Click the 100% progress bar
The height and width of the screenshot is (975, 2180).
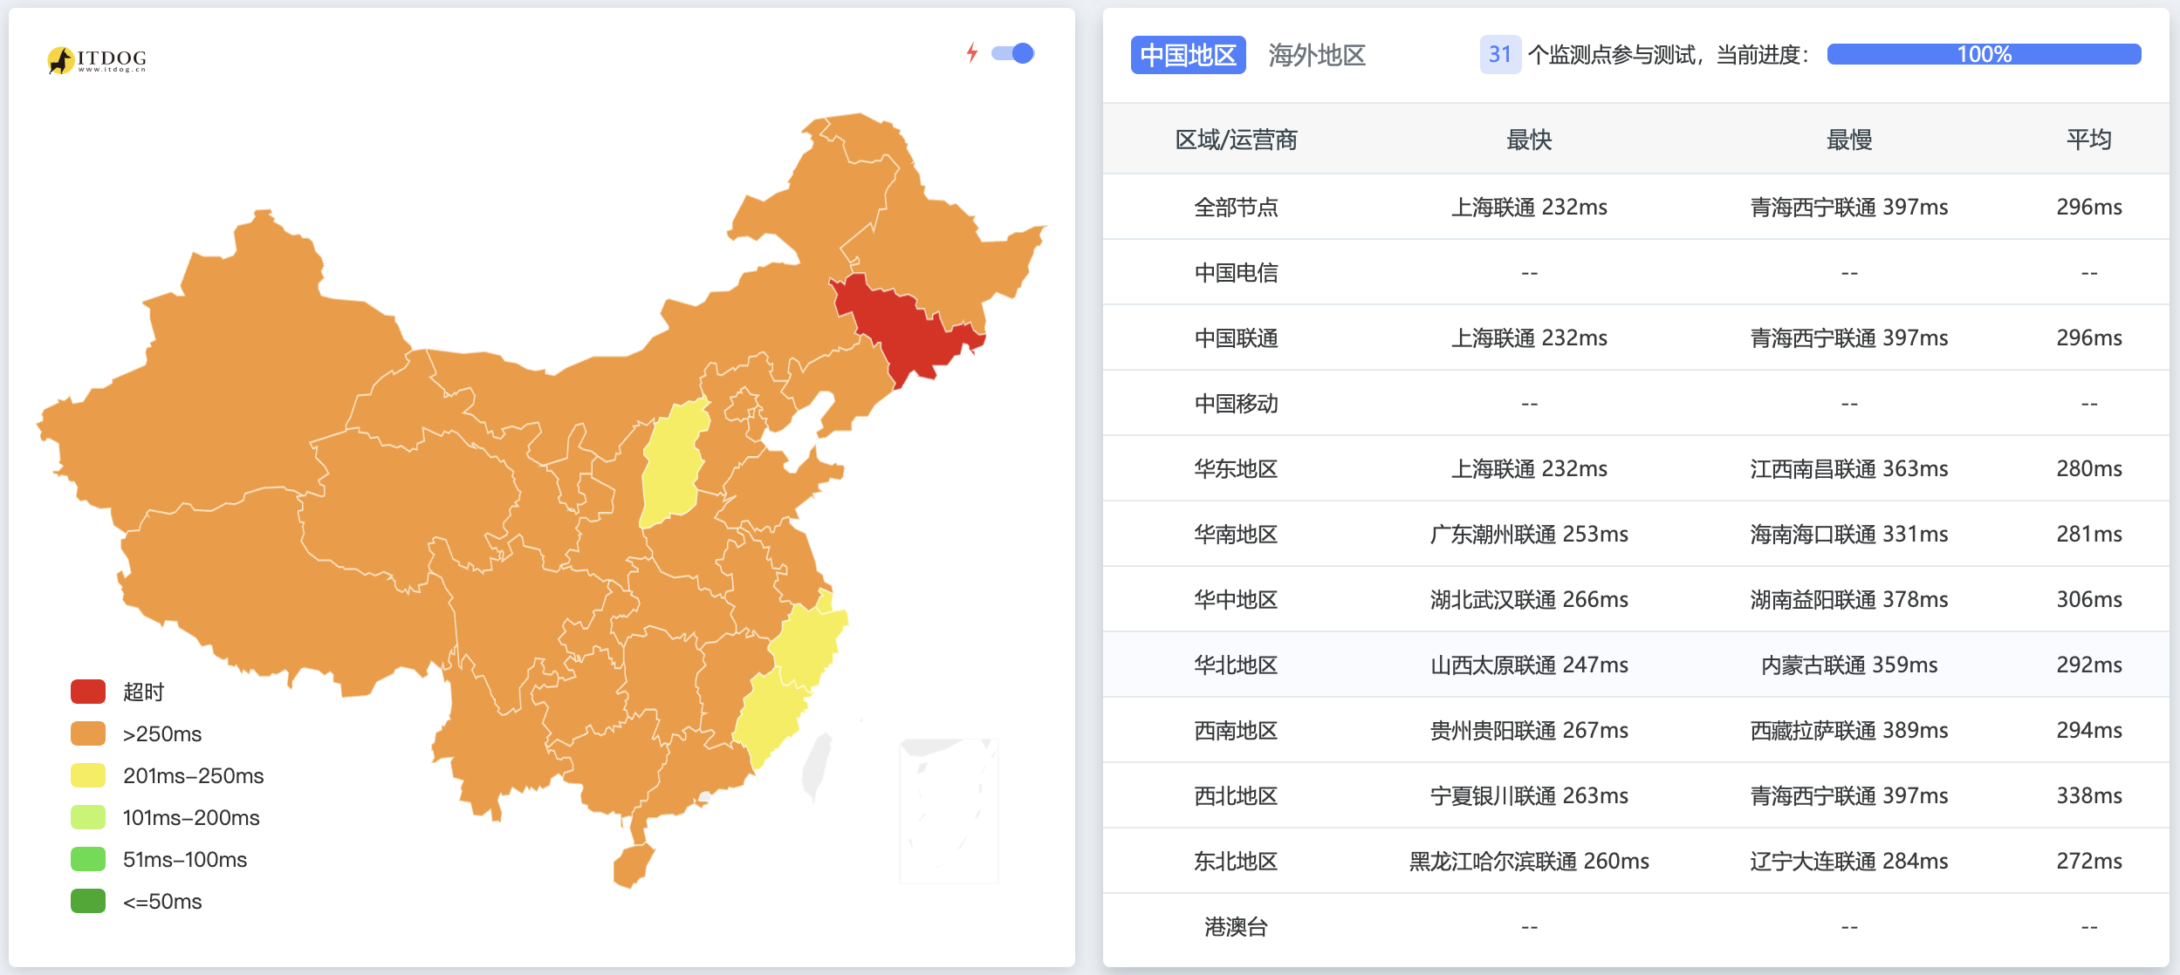coord(1984,54)
